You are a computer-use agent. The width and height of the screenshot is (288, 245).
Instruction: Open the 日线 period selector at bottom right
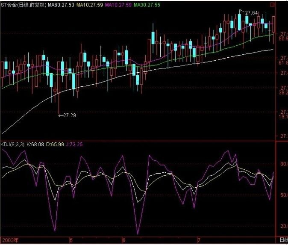point(283,240)
